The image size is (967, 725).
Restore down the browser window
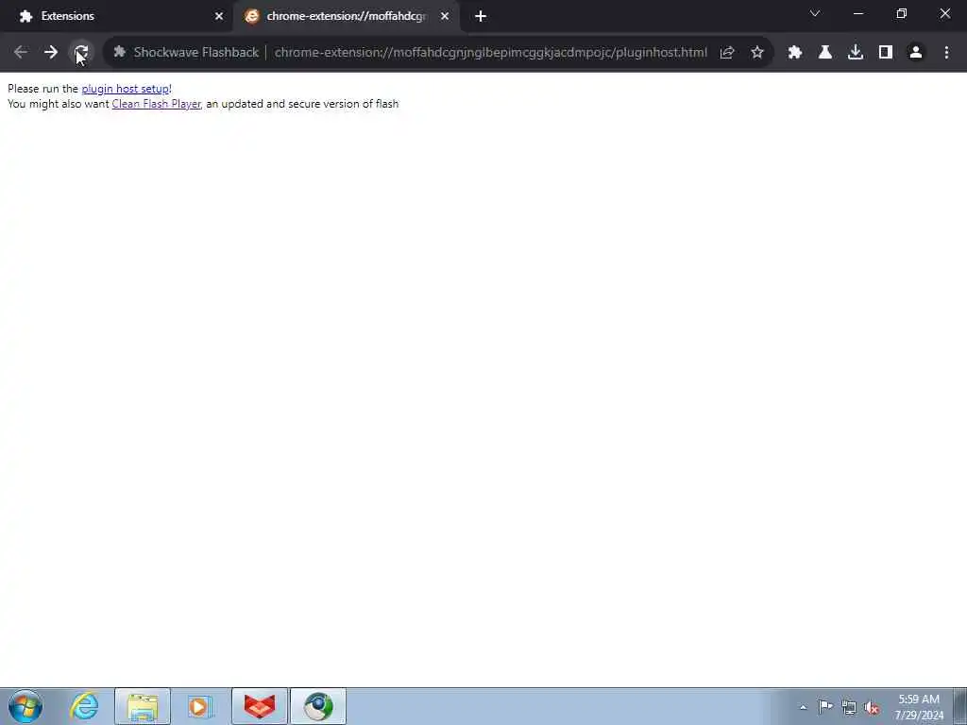pyautogui.click(x=902, y=13)
